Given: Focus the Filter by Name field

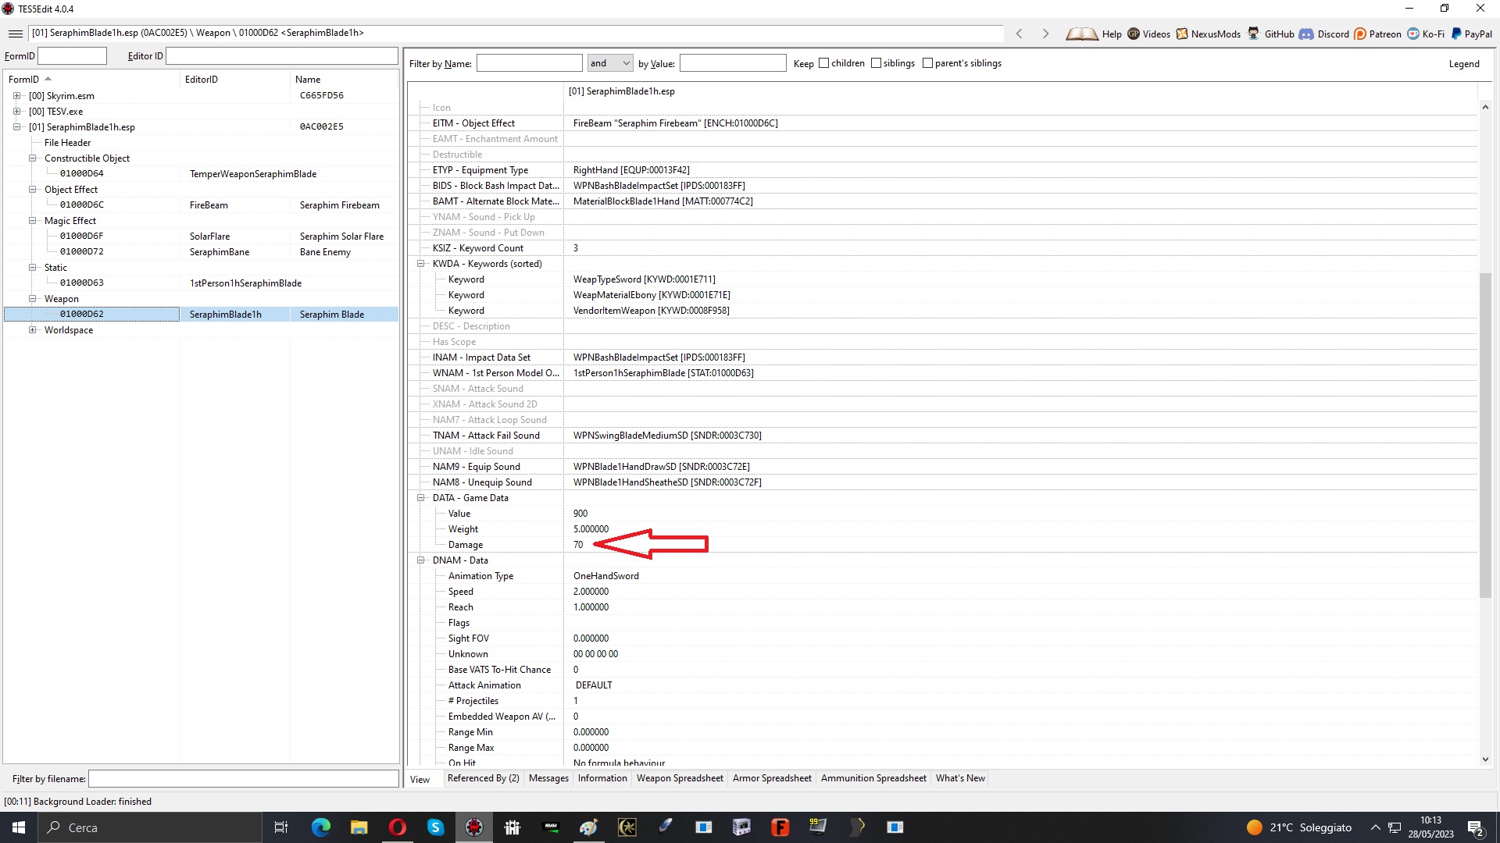Looking at the screenshot, I should coord(530,63).
